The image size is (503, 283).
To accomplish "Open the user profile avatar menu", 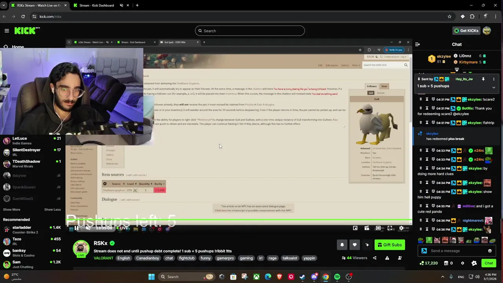I will 487,31.
